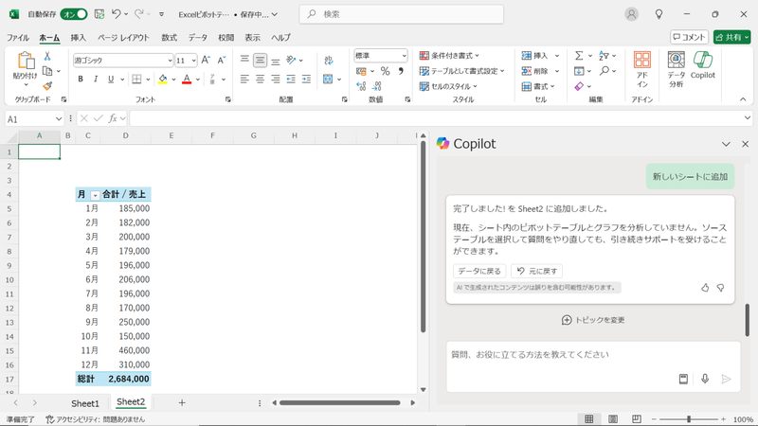Click the undo arrow icon

(116, 14)
